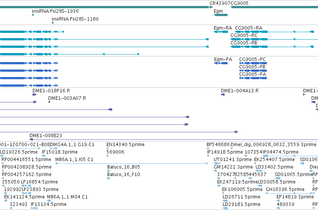Open the Batuco_16_F10 EST label

[124, 175]
